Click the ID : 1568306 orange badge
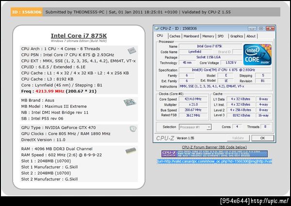This screenshot has height=206, width=291. pyautogui.click(x=27, y=12)
